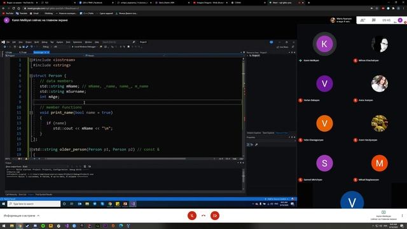Screen dimensions: 407x229
Task: Open the Meet chat icon
Action: [374, 20]
